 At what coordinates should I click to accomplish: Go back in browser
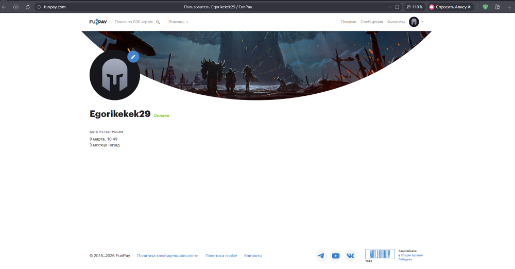(x=4, y=7)
